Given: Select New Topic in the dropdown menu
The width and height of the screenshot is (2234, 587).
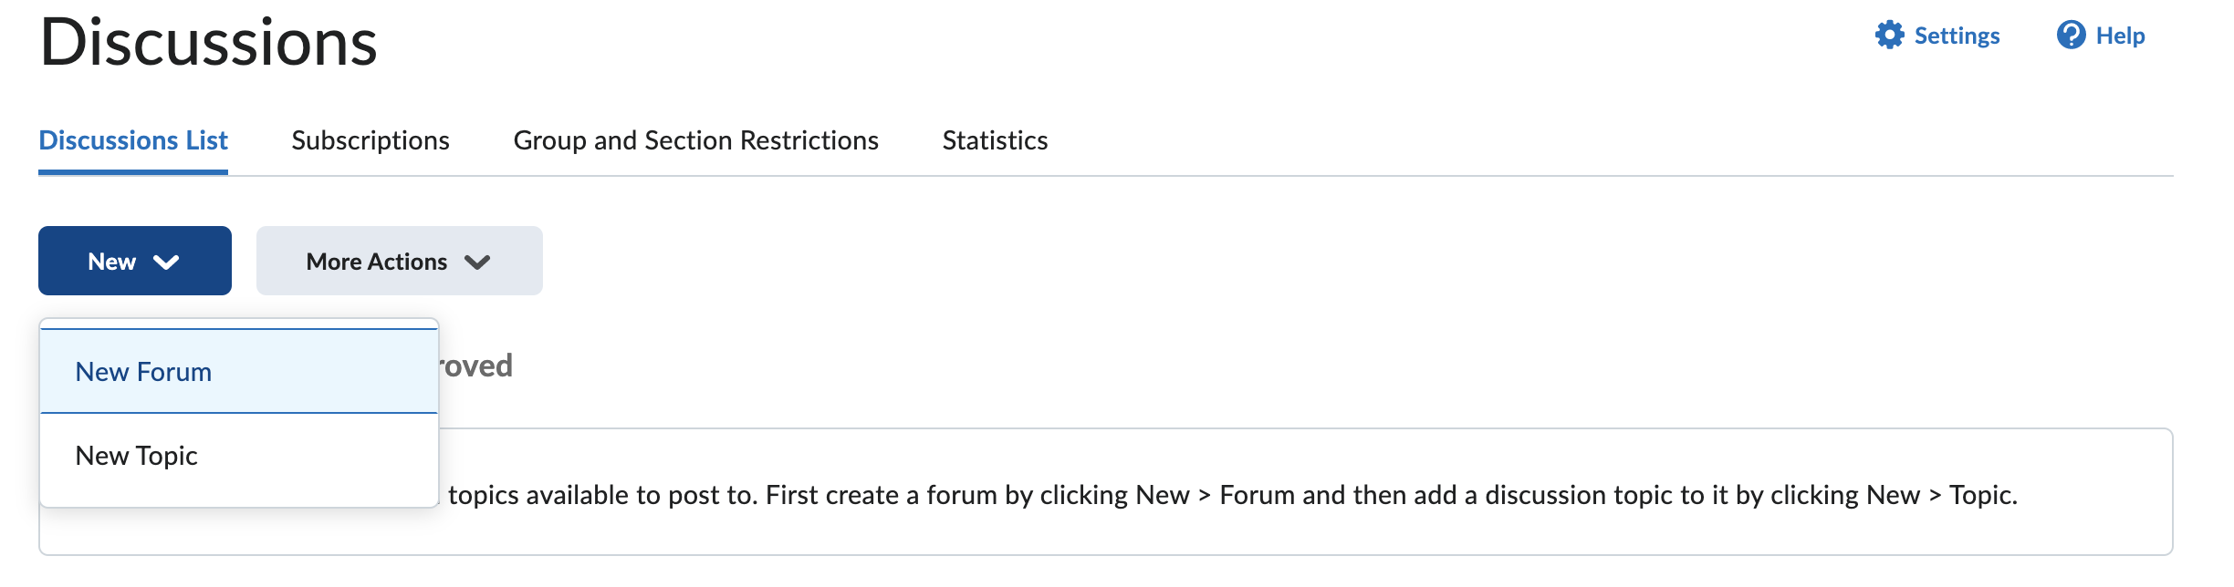Looking at the screenshot, I should tap(137, 456).
